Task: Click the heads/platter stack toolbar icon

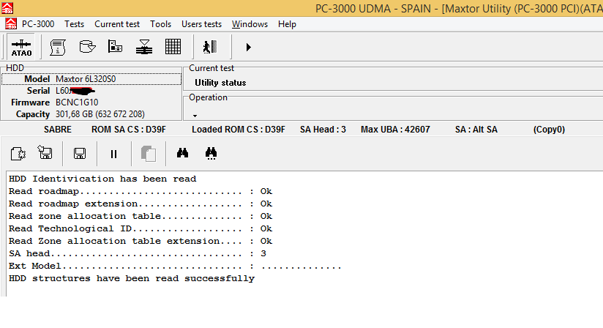Action: click(144, 47)
